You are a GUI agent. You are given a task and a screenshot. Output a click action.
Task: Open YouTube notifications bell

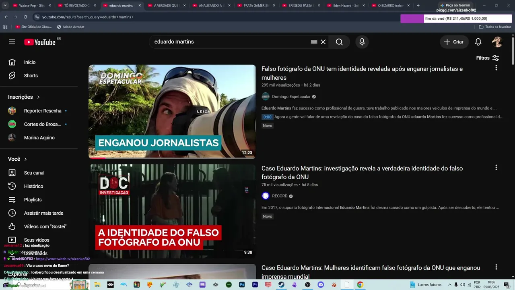pyautogui.click(x=478, y=42)
